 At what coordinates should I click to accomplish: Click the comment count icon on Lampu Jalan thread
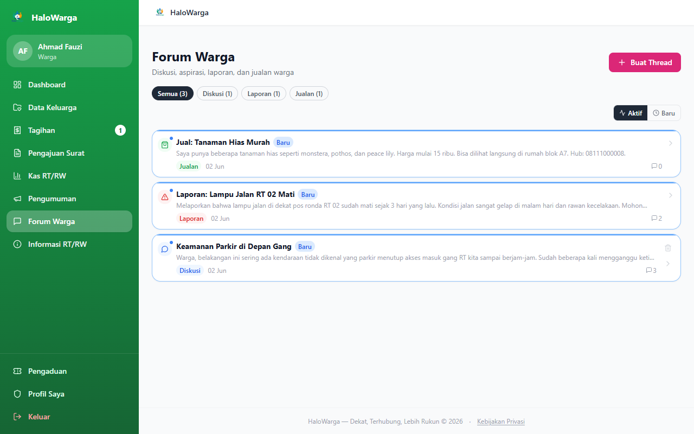(x=654, y=219)
